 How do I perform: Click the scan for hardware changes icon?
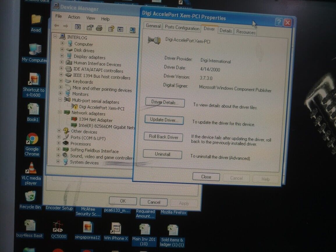(x=132, y=30)
